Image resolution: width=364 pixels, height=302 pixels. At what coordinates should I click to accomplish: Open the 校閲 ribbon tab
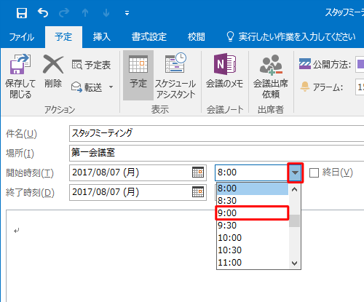[196, 37]
